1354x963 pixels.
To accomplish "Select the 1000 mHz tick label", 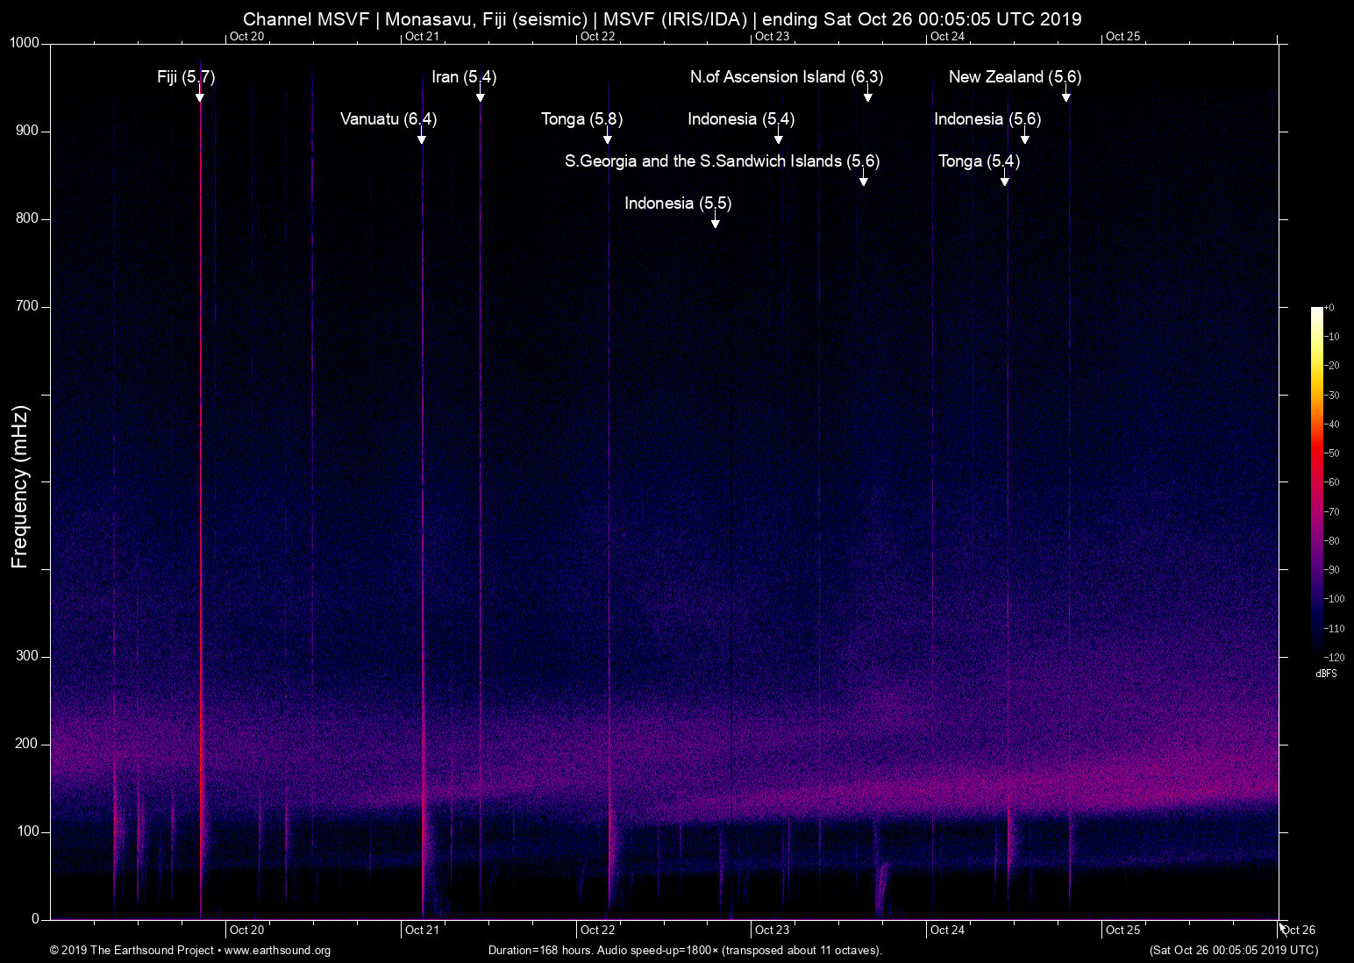I will point(24,40).
